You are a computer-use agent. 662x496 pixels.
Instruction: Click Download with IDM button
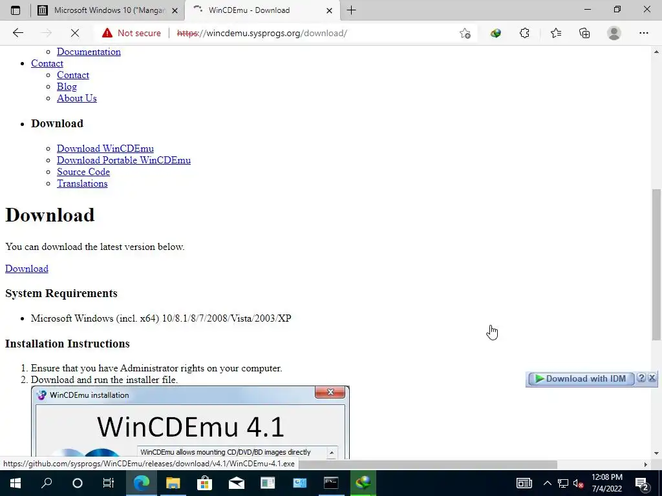(x=581, y=378)
